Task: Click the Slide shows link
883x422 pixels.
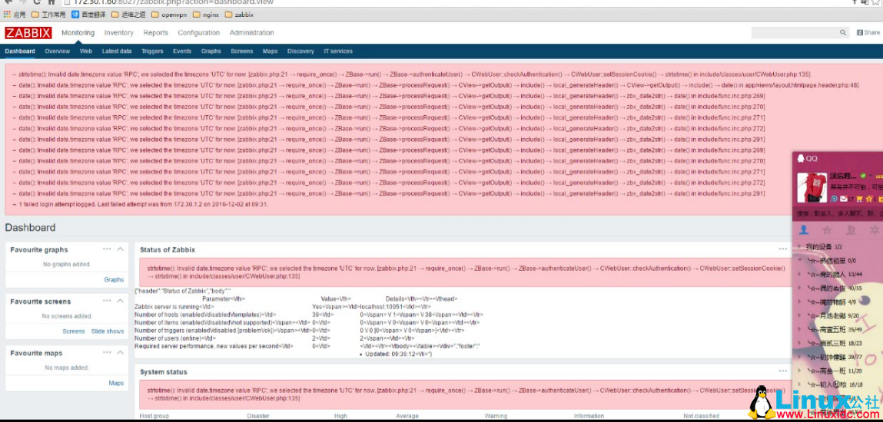Action: click(x=108, y=331)
